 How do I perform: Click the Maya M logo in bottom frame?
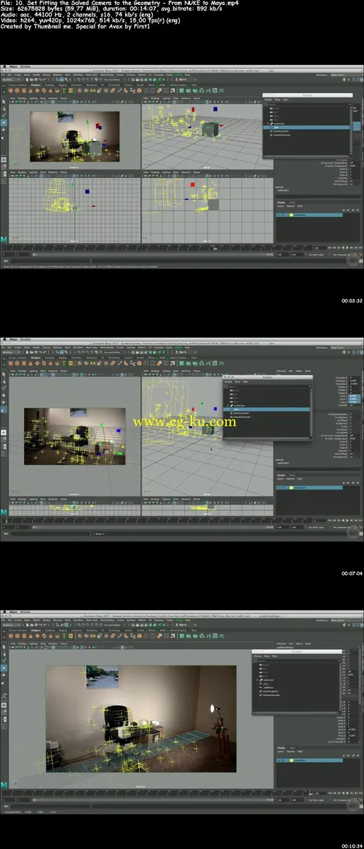(4, 784)
